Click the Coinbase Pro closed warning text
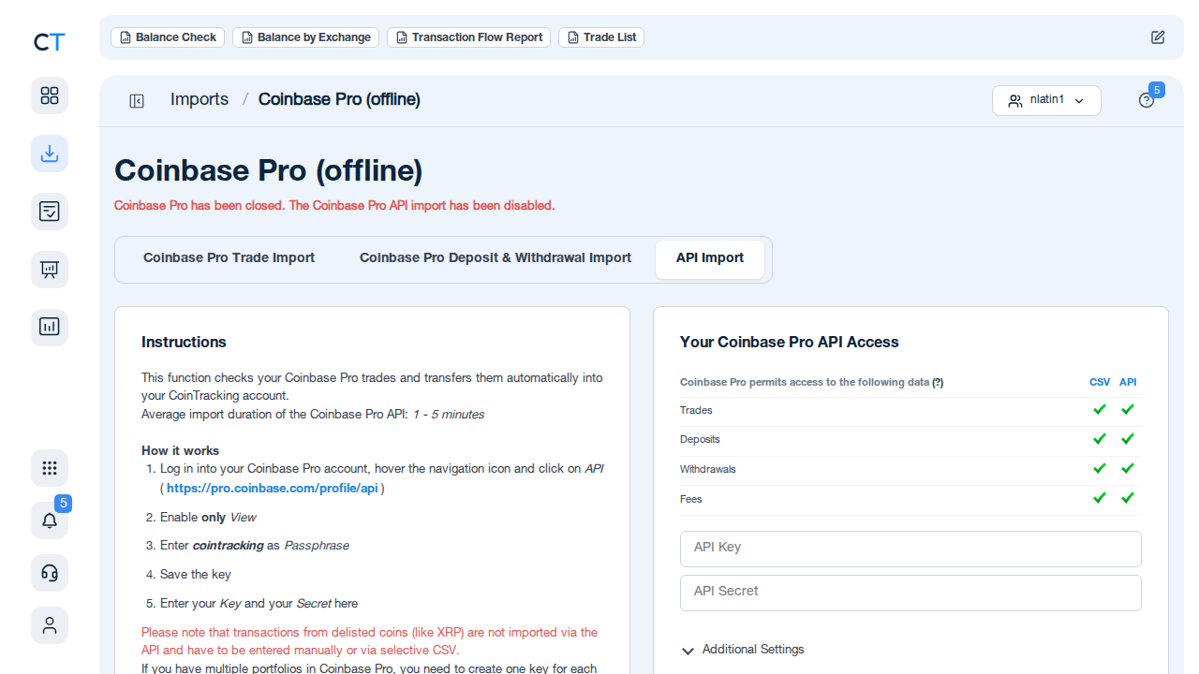The height and width of the screenshot is (674, 1199). (334, 205)
